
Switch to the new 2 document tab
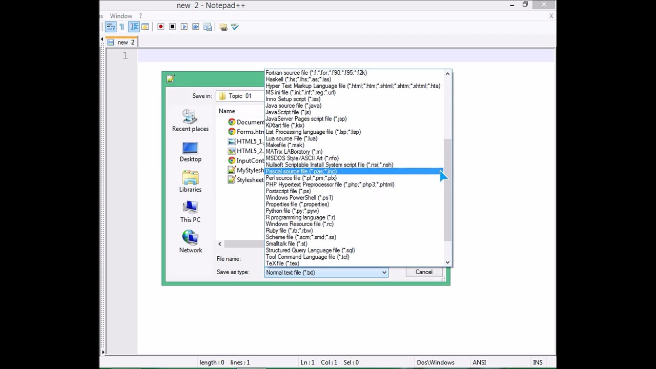coord(121,43)
